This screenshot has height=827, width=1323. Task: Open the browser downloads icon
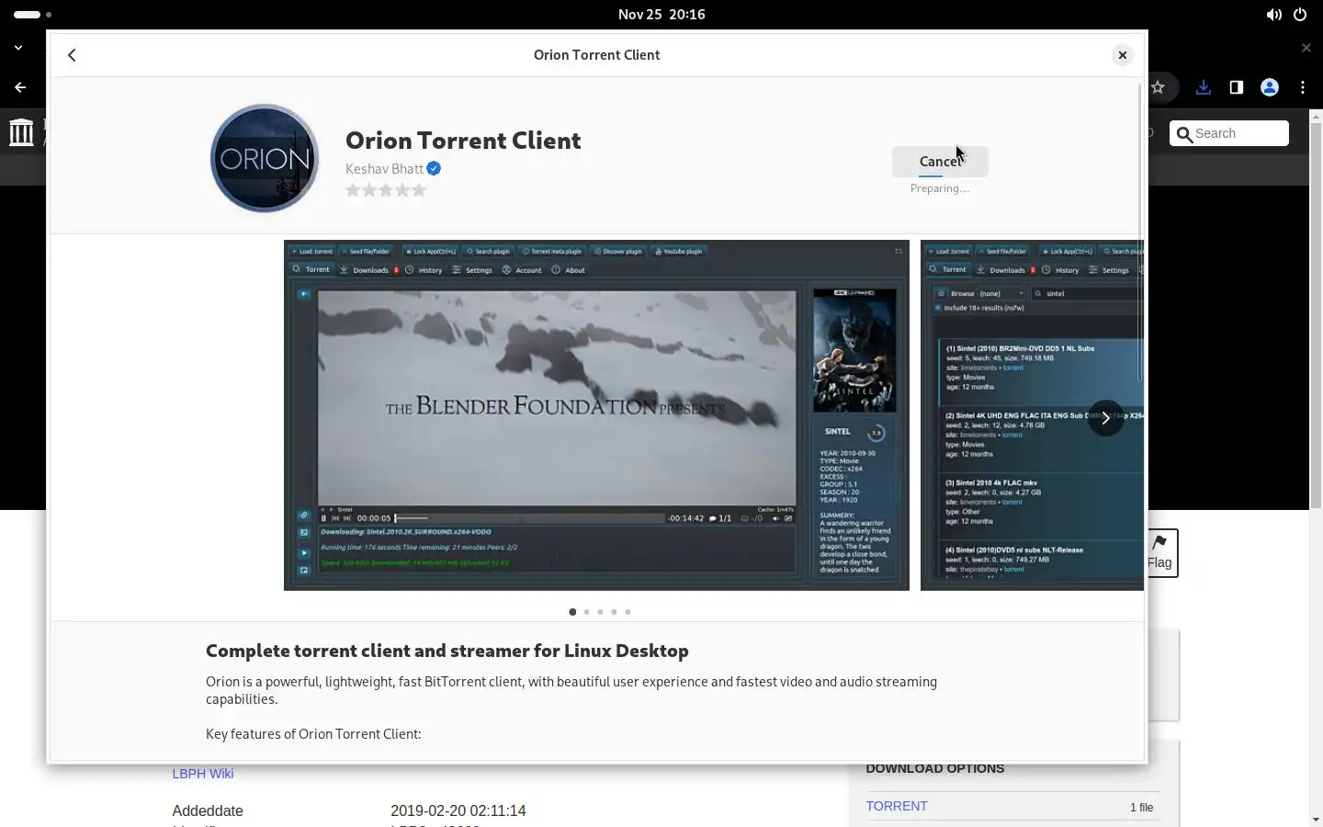point(1204,87)
